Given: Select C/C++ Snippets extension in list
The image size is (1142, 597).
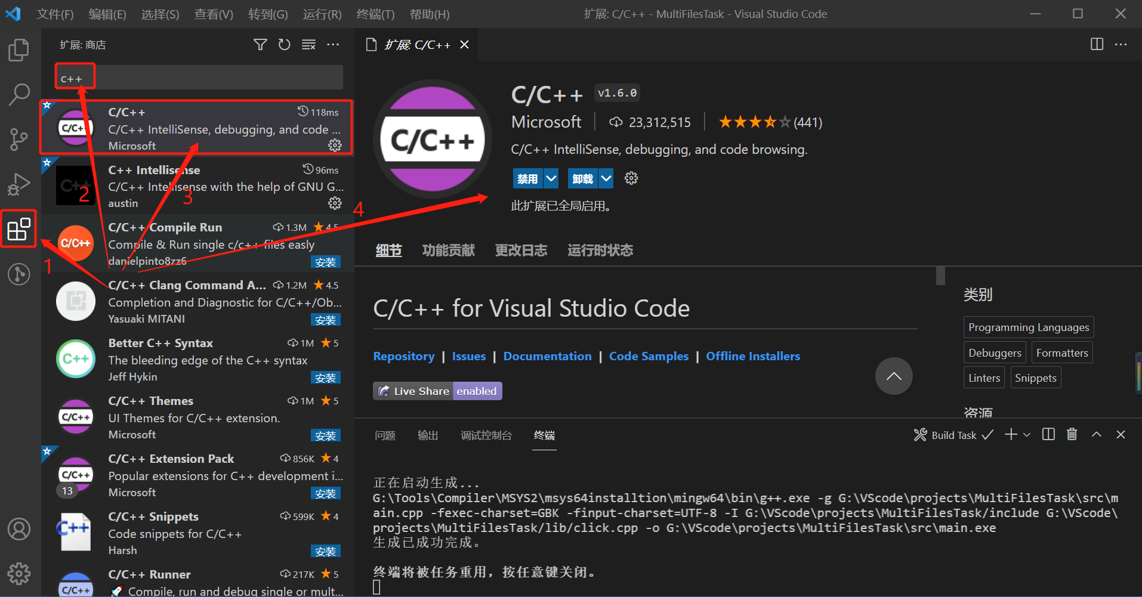Looking at the screenshot, I should coord(198,534).
